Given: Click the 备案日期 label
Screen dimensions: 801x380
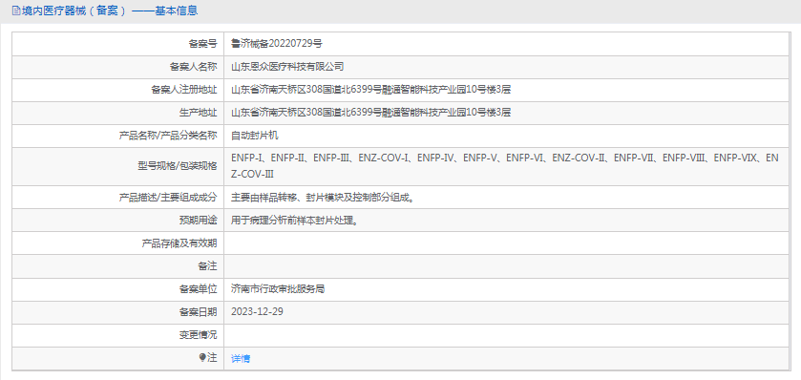Looking at the screenshot, I should (x=198, y=312).
